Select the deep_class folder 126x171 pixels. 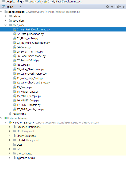click(18, 21)
